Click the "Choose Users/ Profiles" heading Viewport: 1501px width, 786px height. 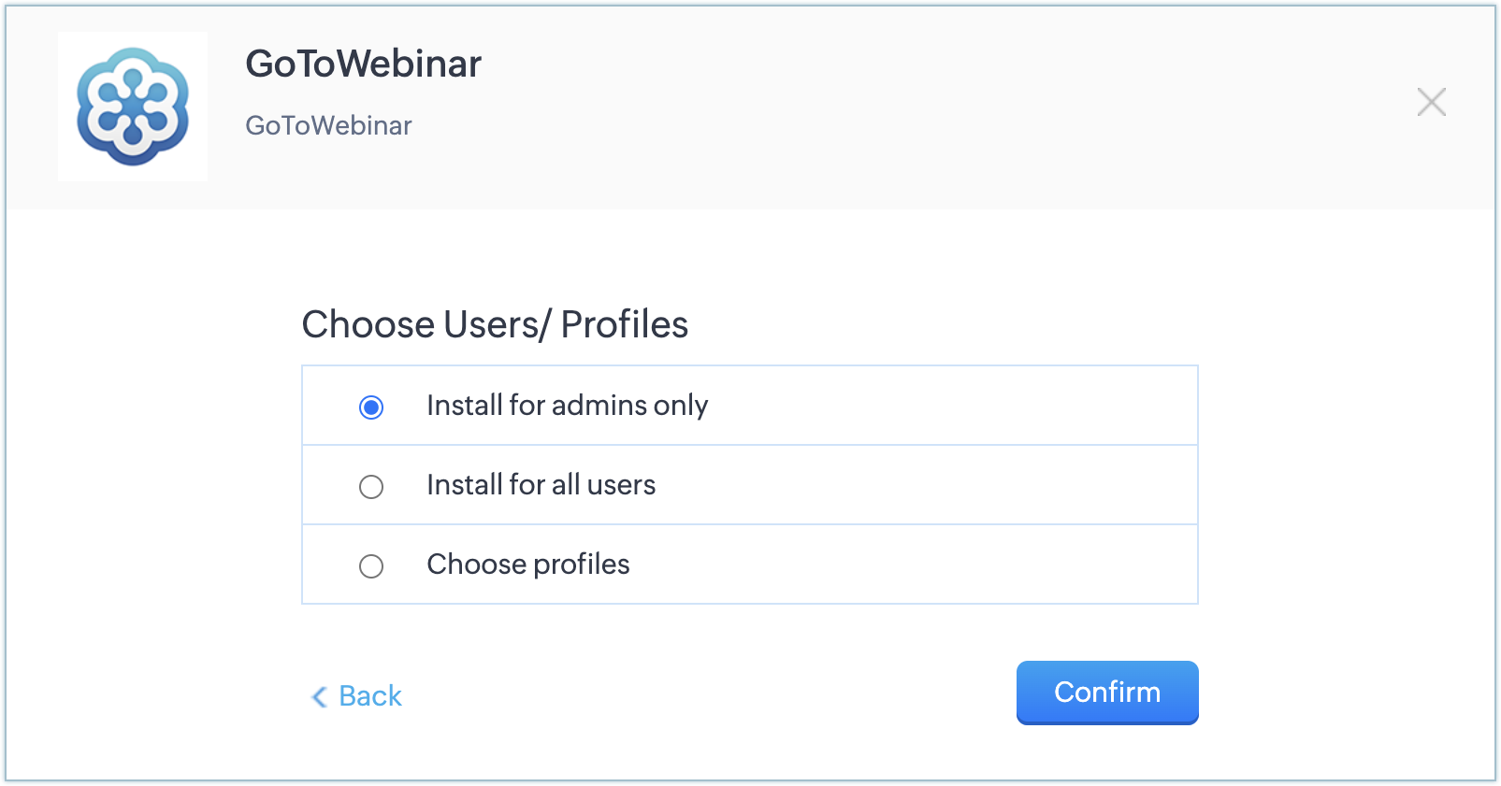(x=494, y=325)
